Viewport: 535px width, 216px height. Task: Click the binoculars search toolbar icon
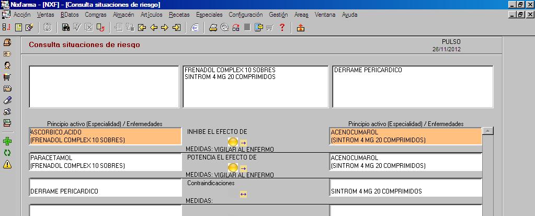[66, 27]
